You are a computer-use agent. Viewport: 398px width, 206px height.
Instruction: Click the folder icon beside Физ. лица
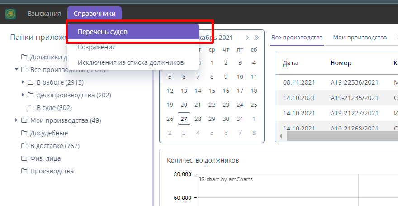(x=24, y=158)
